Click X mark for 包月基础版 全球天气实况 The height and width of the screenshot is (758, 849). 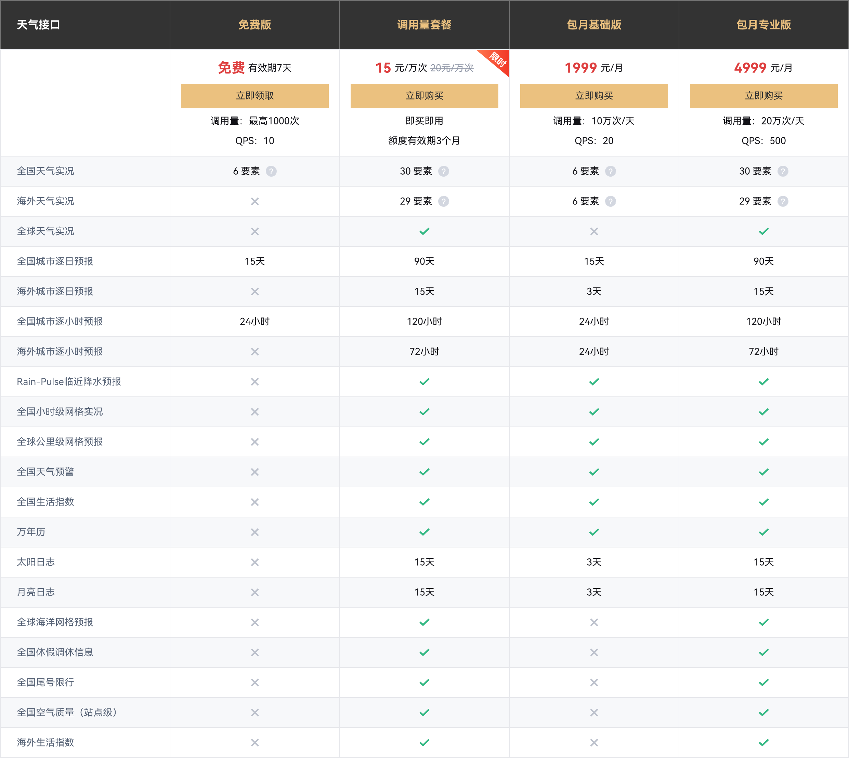click(594, 231)
